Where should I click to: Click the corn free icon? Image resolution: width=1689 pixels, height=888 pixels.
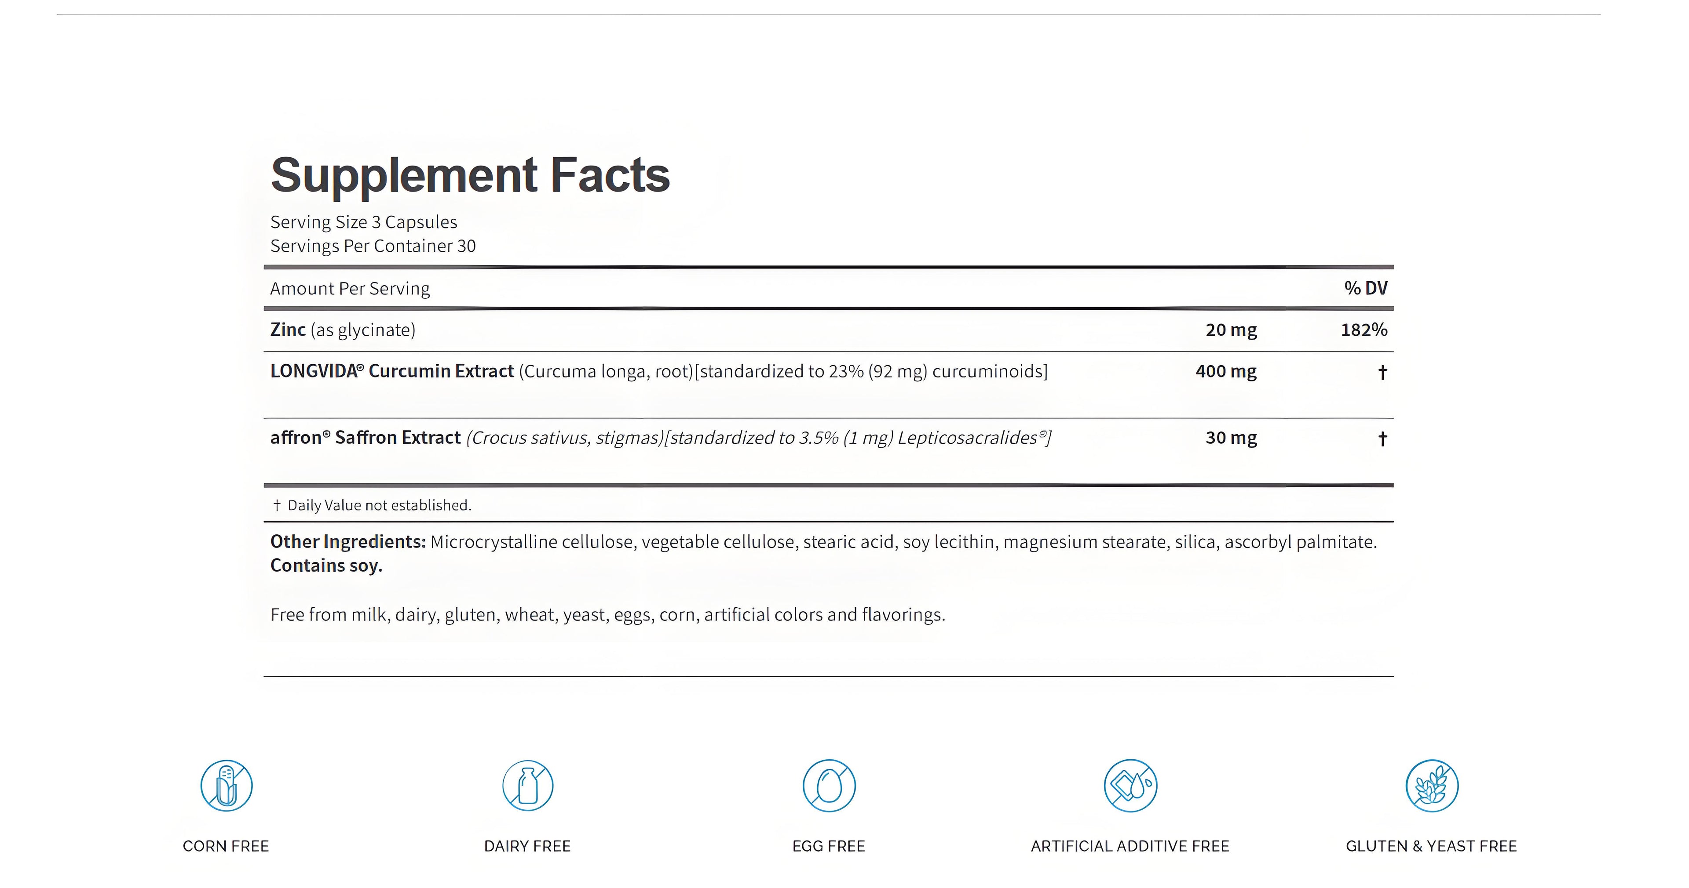tap(226, 785)
